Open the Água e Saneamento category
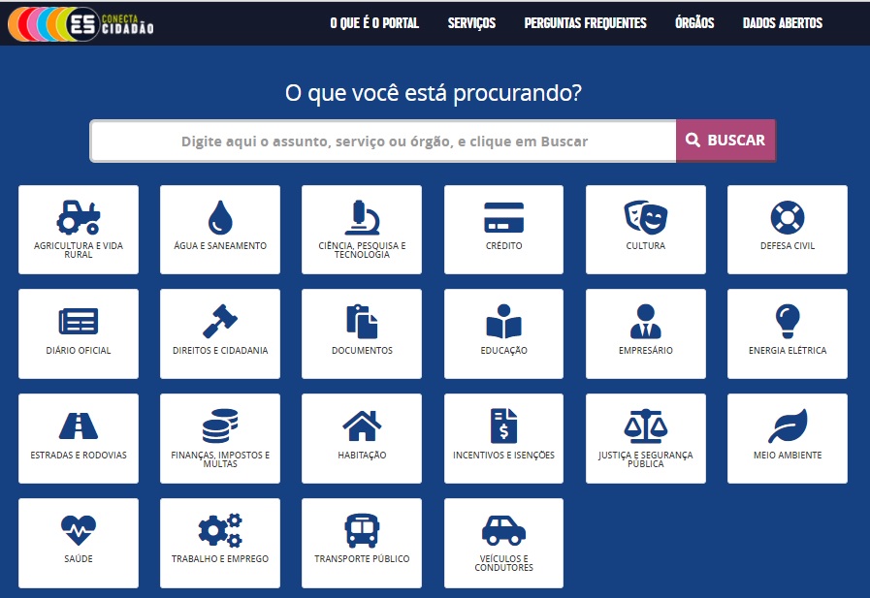 (x=219, y=215)
